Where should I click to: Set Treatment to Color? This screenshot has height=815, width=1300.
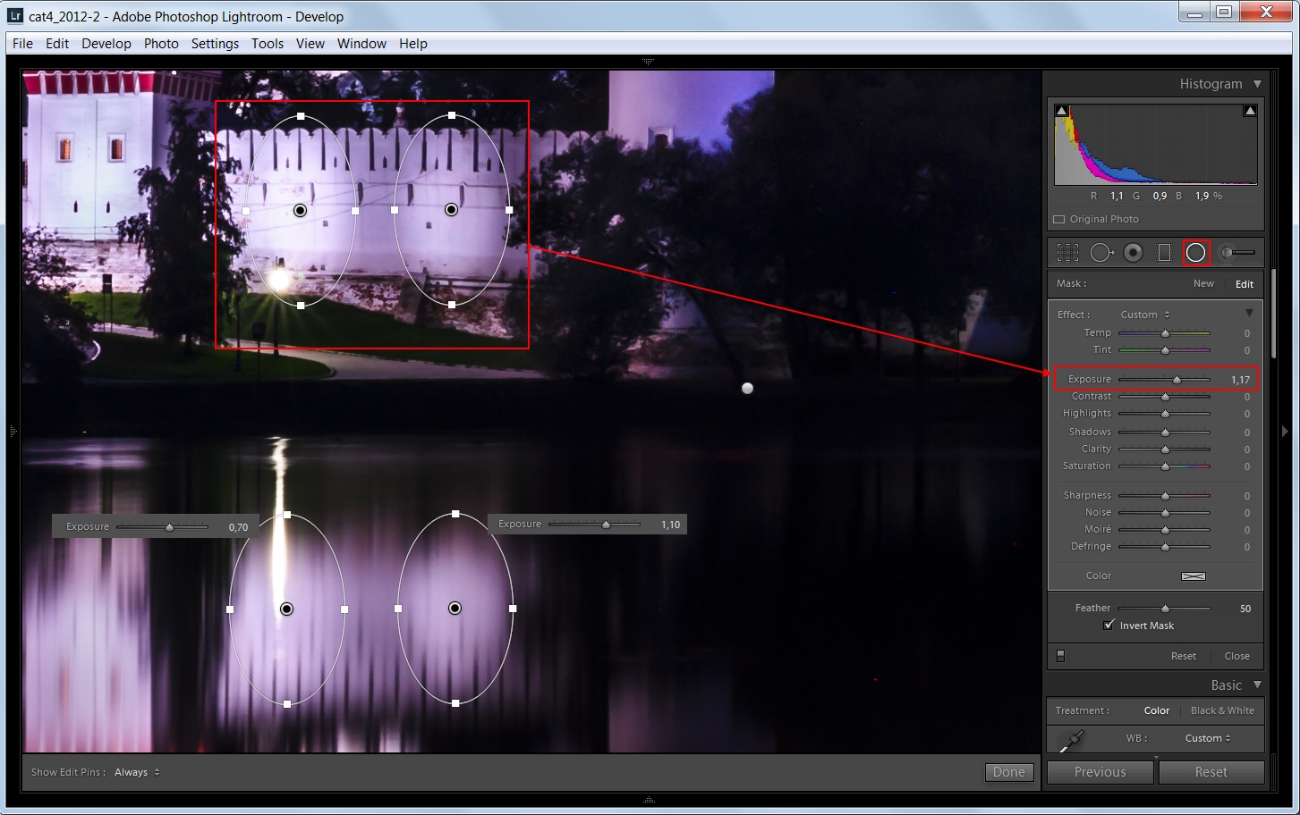[x=1157, y=710]
